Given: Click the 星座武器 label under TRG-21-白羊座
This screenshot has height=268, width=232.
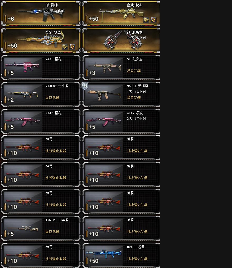Looking at the screenshot, I should [x=52, y=232].
